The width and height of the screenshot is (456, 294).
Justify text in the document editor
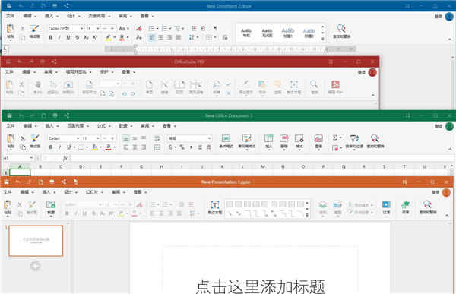click(179, 37)
